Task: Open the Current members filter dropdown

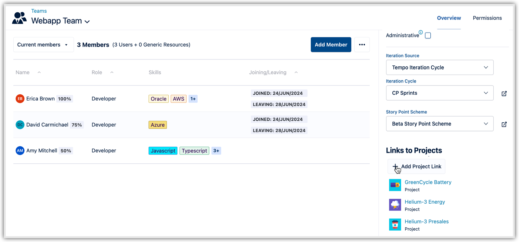Action: pyautogui.click(x=43, y=45)
